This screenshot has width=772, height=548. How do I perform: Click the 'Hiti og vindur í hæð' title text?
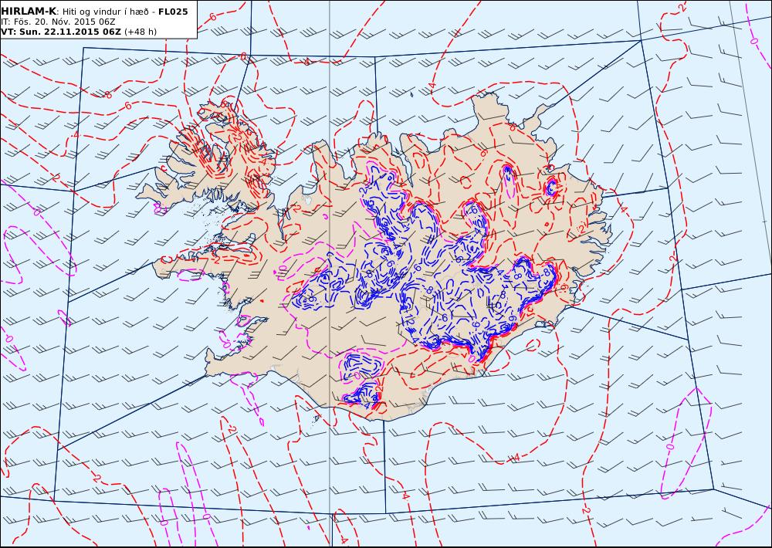point(105,12)
